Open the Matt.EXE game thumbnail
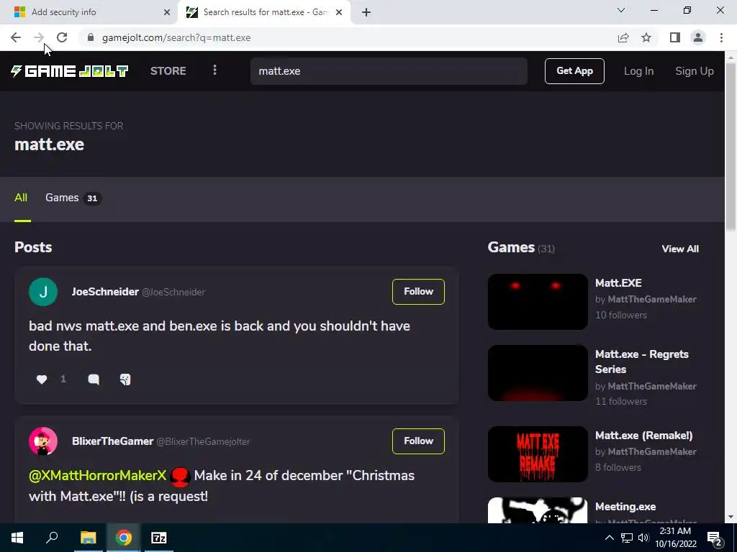The width and height of the screenshot is (737, 552). coord(538,301)
